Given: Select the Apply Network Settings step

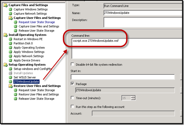Looking at the screenshot, I should click(x=29, y=56).
